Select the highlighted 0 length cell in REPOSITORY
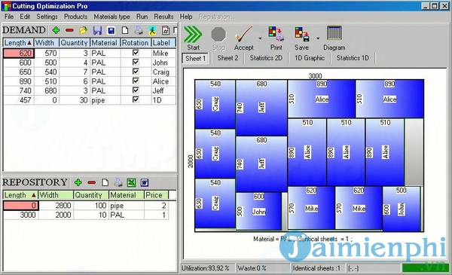452x275 pixels. point(21,205)
